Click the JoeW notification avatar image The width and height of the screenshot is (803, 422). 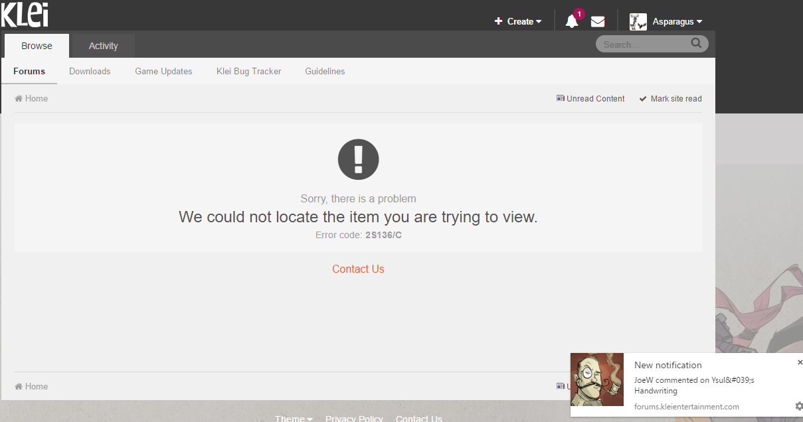pyautogui.click(x=597, y=380)
